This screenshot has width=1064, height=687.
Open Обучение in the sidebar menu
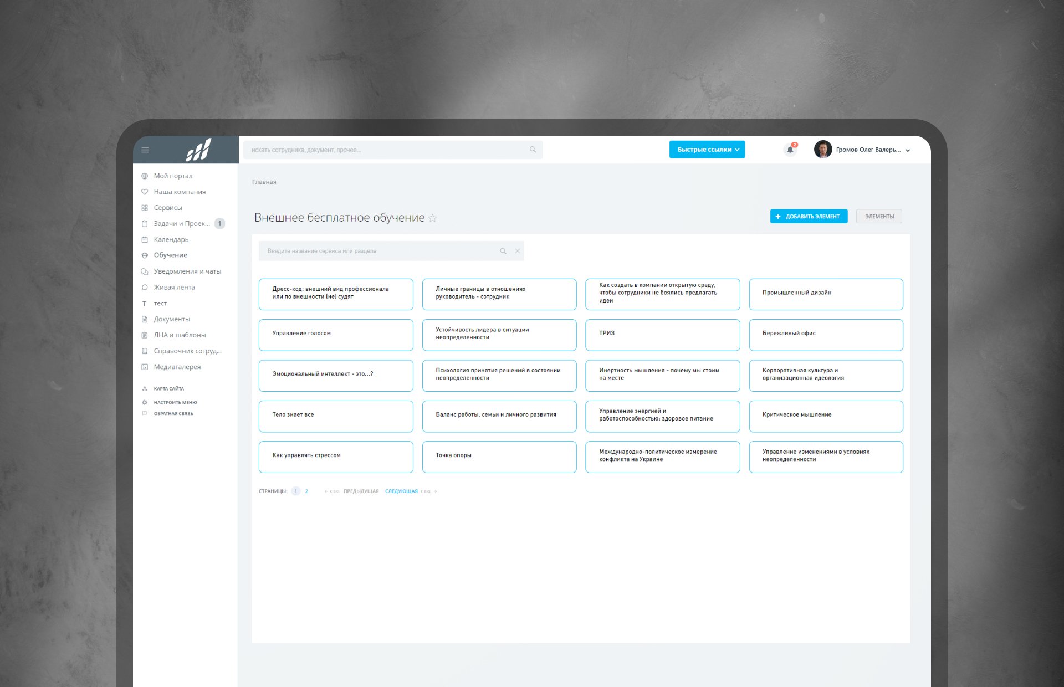click(x=170, y=255)
